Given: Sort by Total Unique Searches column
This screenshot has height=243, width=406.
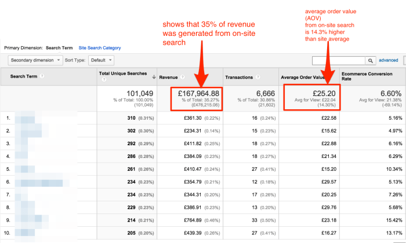Looking at the screenshot, I should (124, 74).
